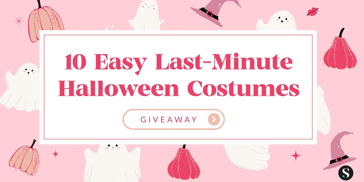Click the ghost on the left edge

tap(20, 87)
